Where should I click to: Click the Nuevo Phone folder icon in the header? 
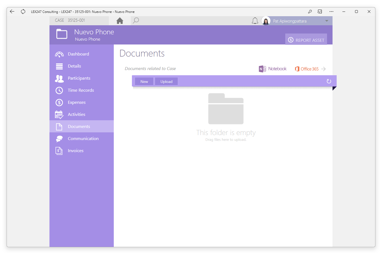pos(62,34)
